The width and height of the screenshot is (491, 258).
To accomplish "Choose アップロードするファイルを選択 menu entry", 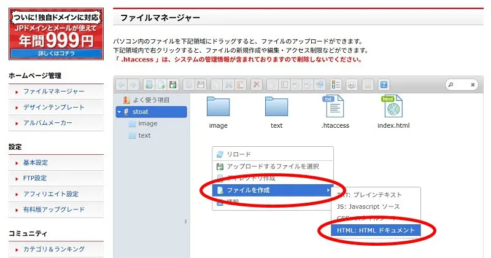I will pos(273,166).
